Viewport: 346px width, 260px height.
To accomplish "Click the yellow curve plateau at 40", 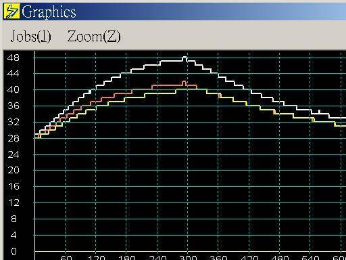I will (x=191, y=89).
